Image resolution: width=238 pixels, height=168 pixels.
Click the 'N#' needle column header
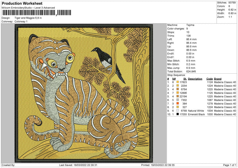click(x=174, y=79)
